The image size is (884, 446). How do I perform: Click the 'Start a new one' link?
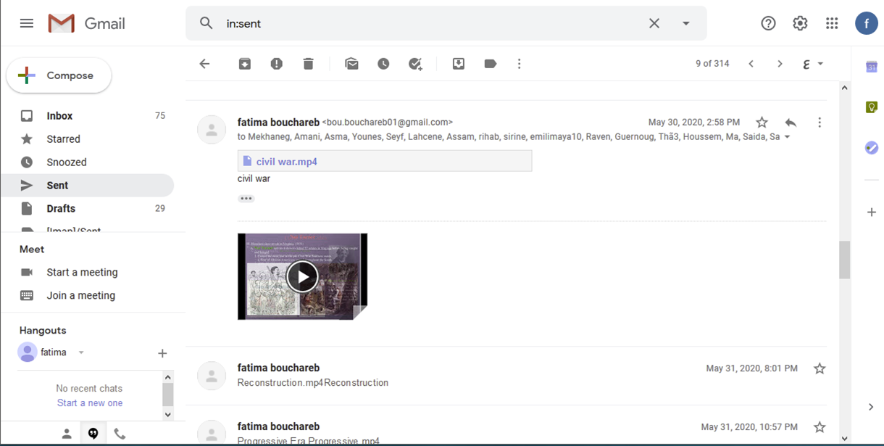point(90,403)
